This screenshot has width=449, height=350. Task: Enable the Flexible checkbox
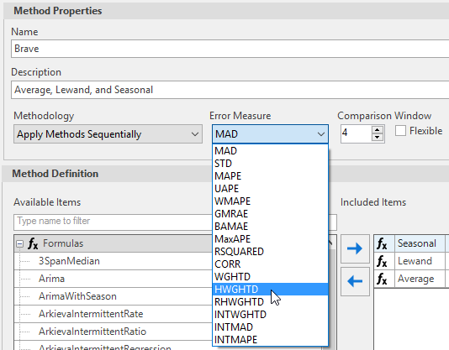[x=400, y=131]
